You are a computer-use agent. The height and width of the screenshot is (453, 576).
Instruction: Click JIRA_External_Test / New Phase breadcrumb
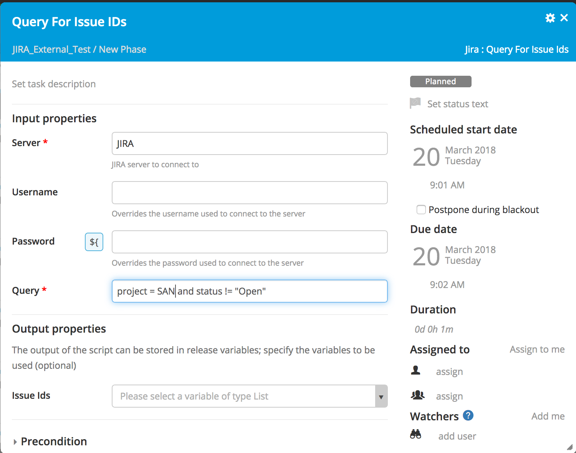pos(79,49)
